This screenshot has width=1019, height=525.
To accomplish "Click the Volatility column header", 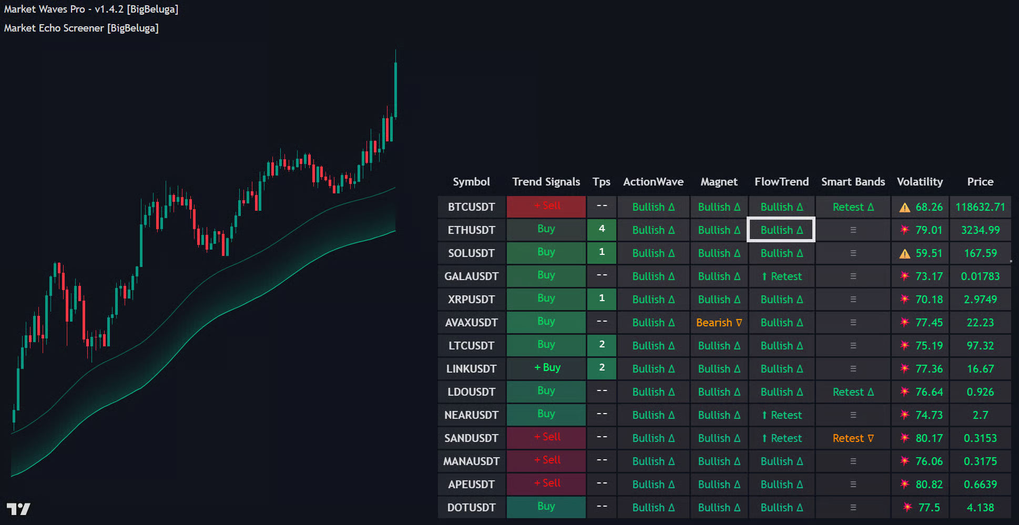I will click(x=920, y=182).
